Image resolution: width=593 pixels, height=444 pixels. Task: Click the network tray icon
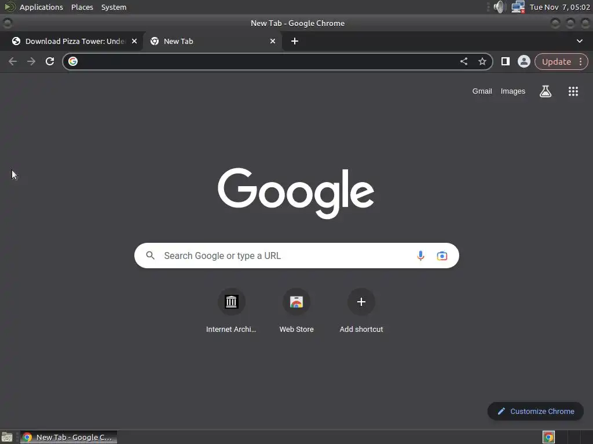(x=518, y=7)
